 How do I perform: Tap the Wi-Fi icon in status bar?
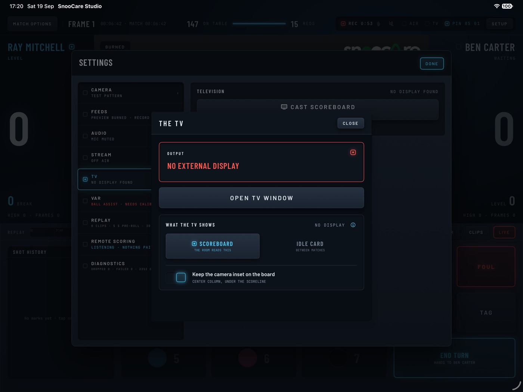497,6
